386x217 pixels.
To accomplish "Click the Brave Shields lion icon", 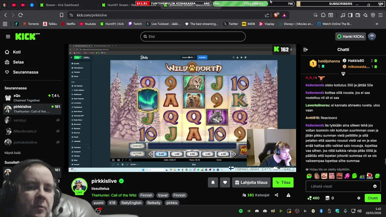I will pos(276,15).
